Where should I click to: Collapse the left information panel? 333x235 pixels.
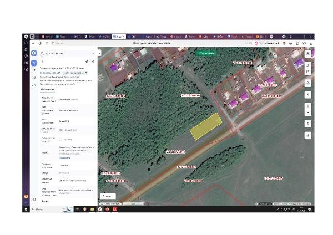(x=99, y=53)
